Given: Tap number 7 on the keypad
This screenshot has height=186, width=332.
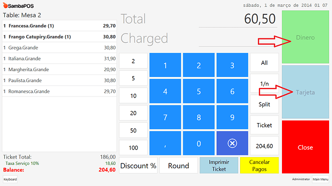Looking at the screenshot, I should [x=165, y=117].
